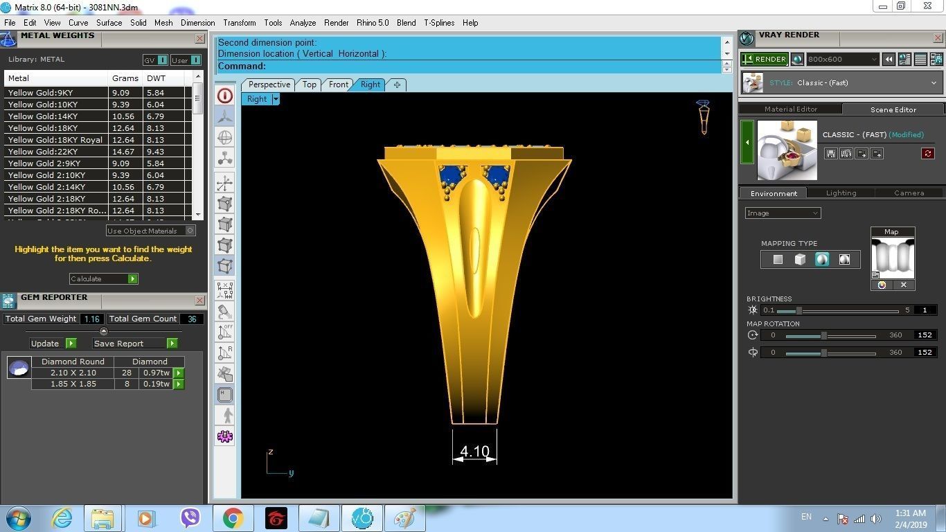Click the Save Report button
The image size is (946, 532).
point(135,344)
